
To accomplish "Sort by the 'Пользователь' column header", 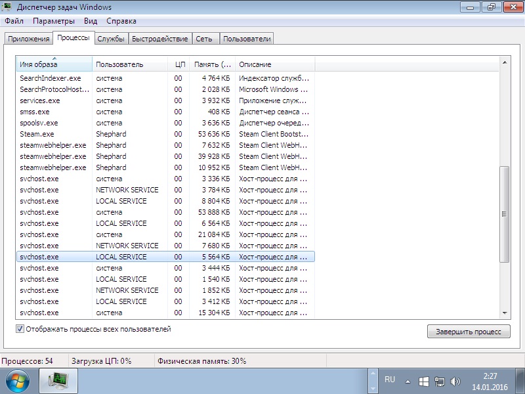I will [x=130, y=64].
